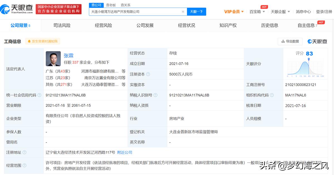
Task: Click the 导出数据 export button
Action: (290, 41)
